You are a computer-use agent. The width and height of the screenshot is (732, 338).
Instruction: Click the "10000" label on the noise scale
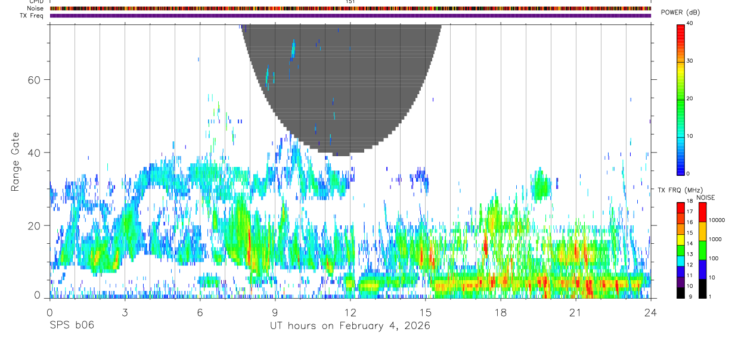717,221
